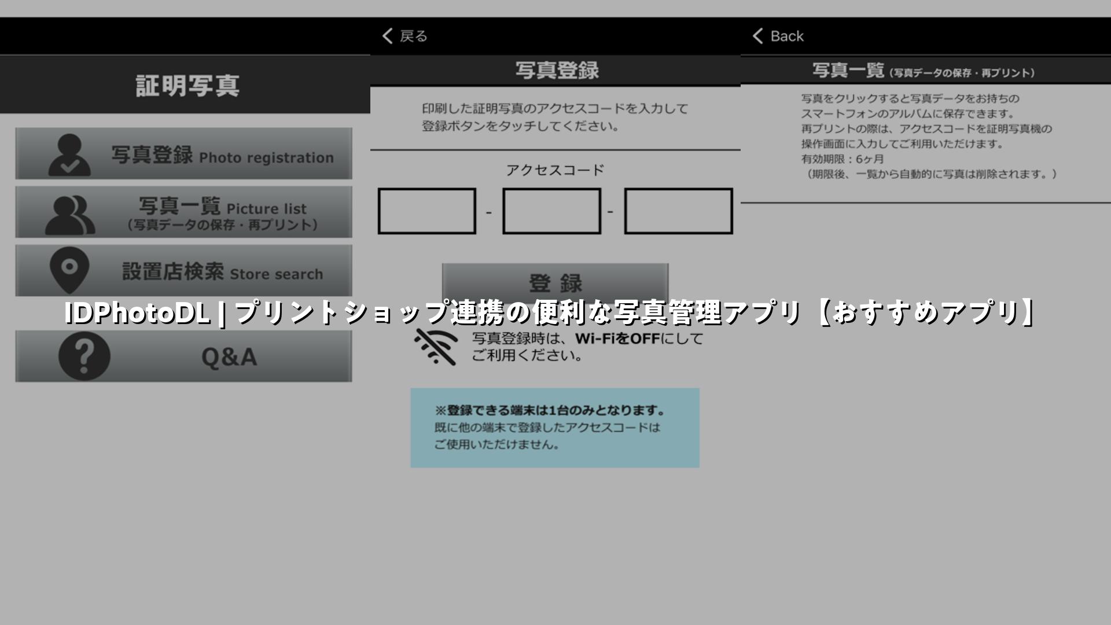Screen dimensions: 1111x625
Task: Click the person-with-checkmark photo registration icon
Action: pyautogui.click(x=69, y=155)
